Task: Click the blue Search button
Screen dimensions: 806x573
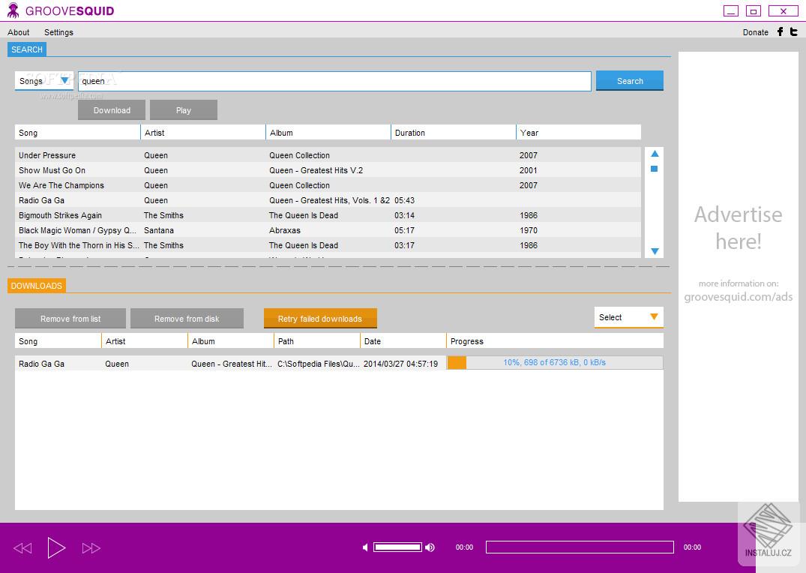Action: tap(629, 81)
